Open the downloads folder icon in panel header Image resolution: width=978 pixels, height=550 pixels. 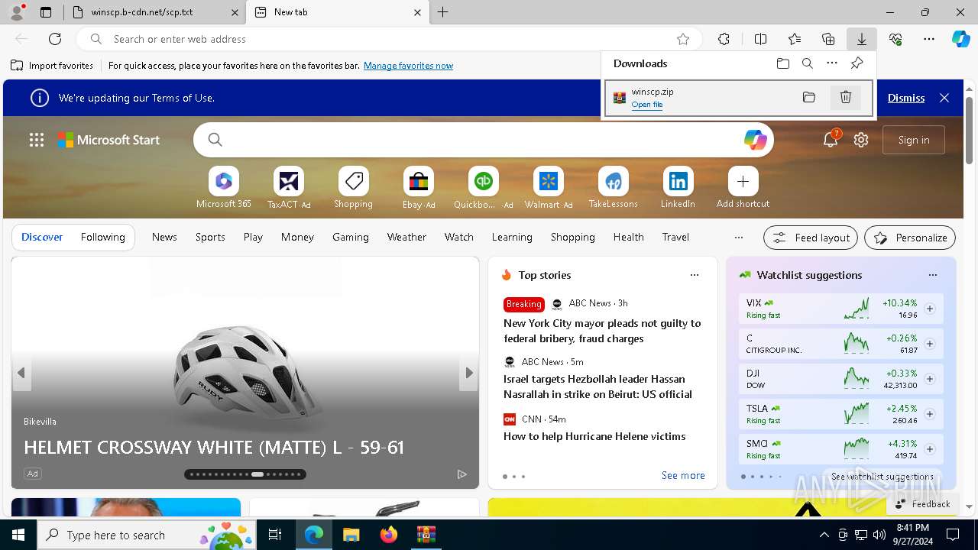click(x=783, y=63)
